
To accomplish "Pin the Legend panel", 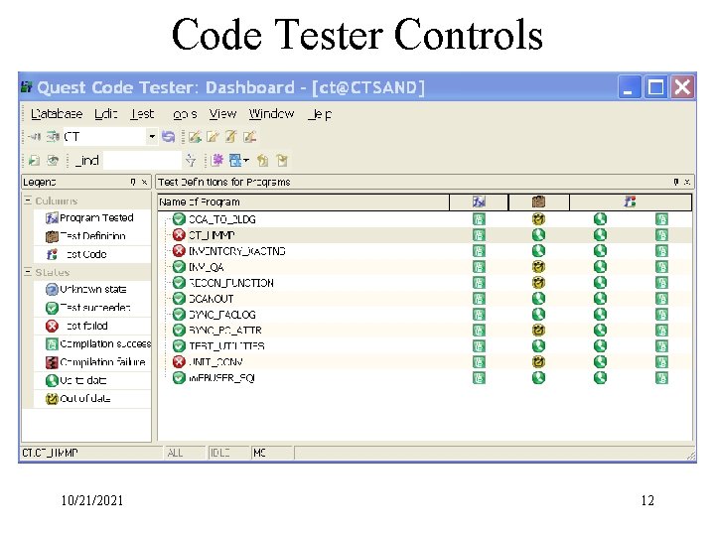I will pos(133,182).
